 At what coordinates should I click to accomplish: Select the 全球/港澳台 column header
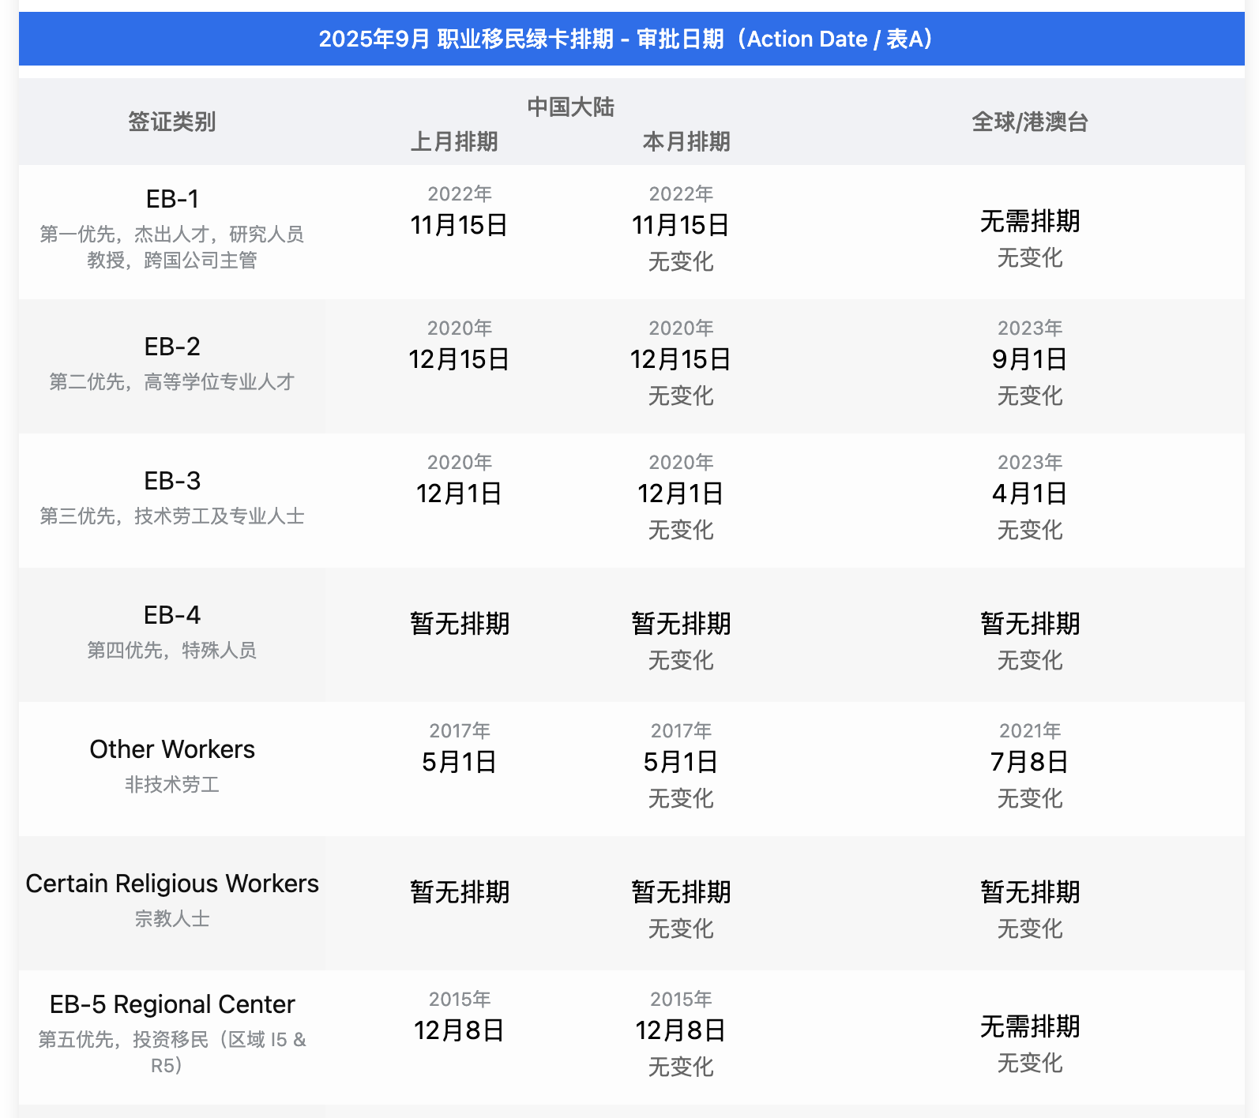1029,122
